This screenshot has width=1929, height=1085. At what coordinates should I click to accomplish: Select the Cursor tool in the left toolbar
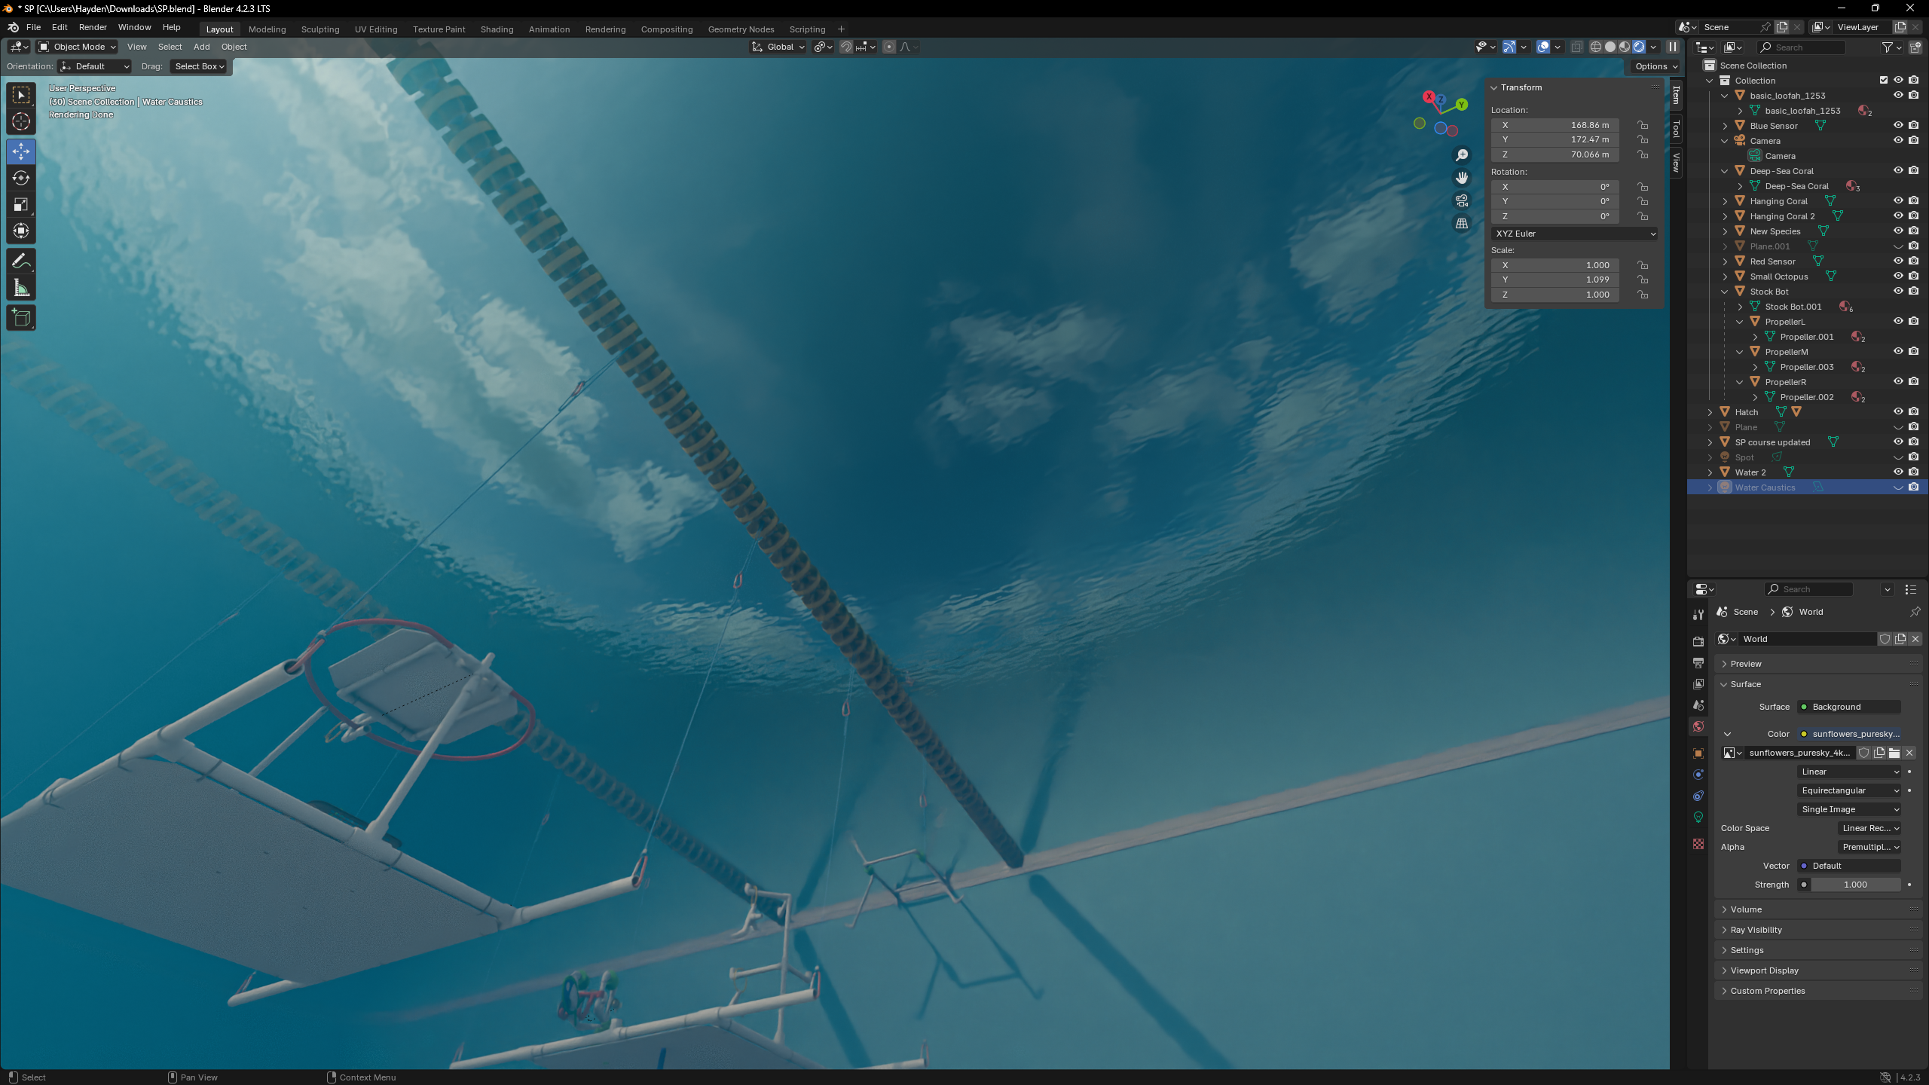pos(21,121)
